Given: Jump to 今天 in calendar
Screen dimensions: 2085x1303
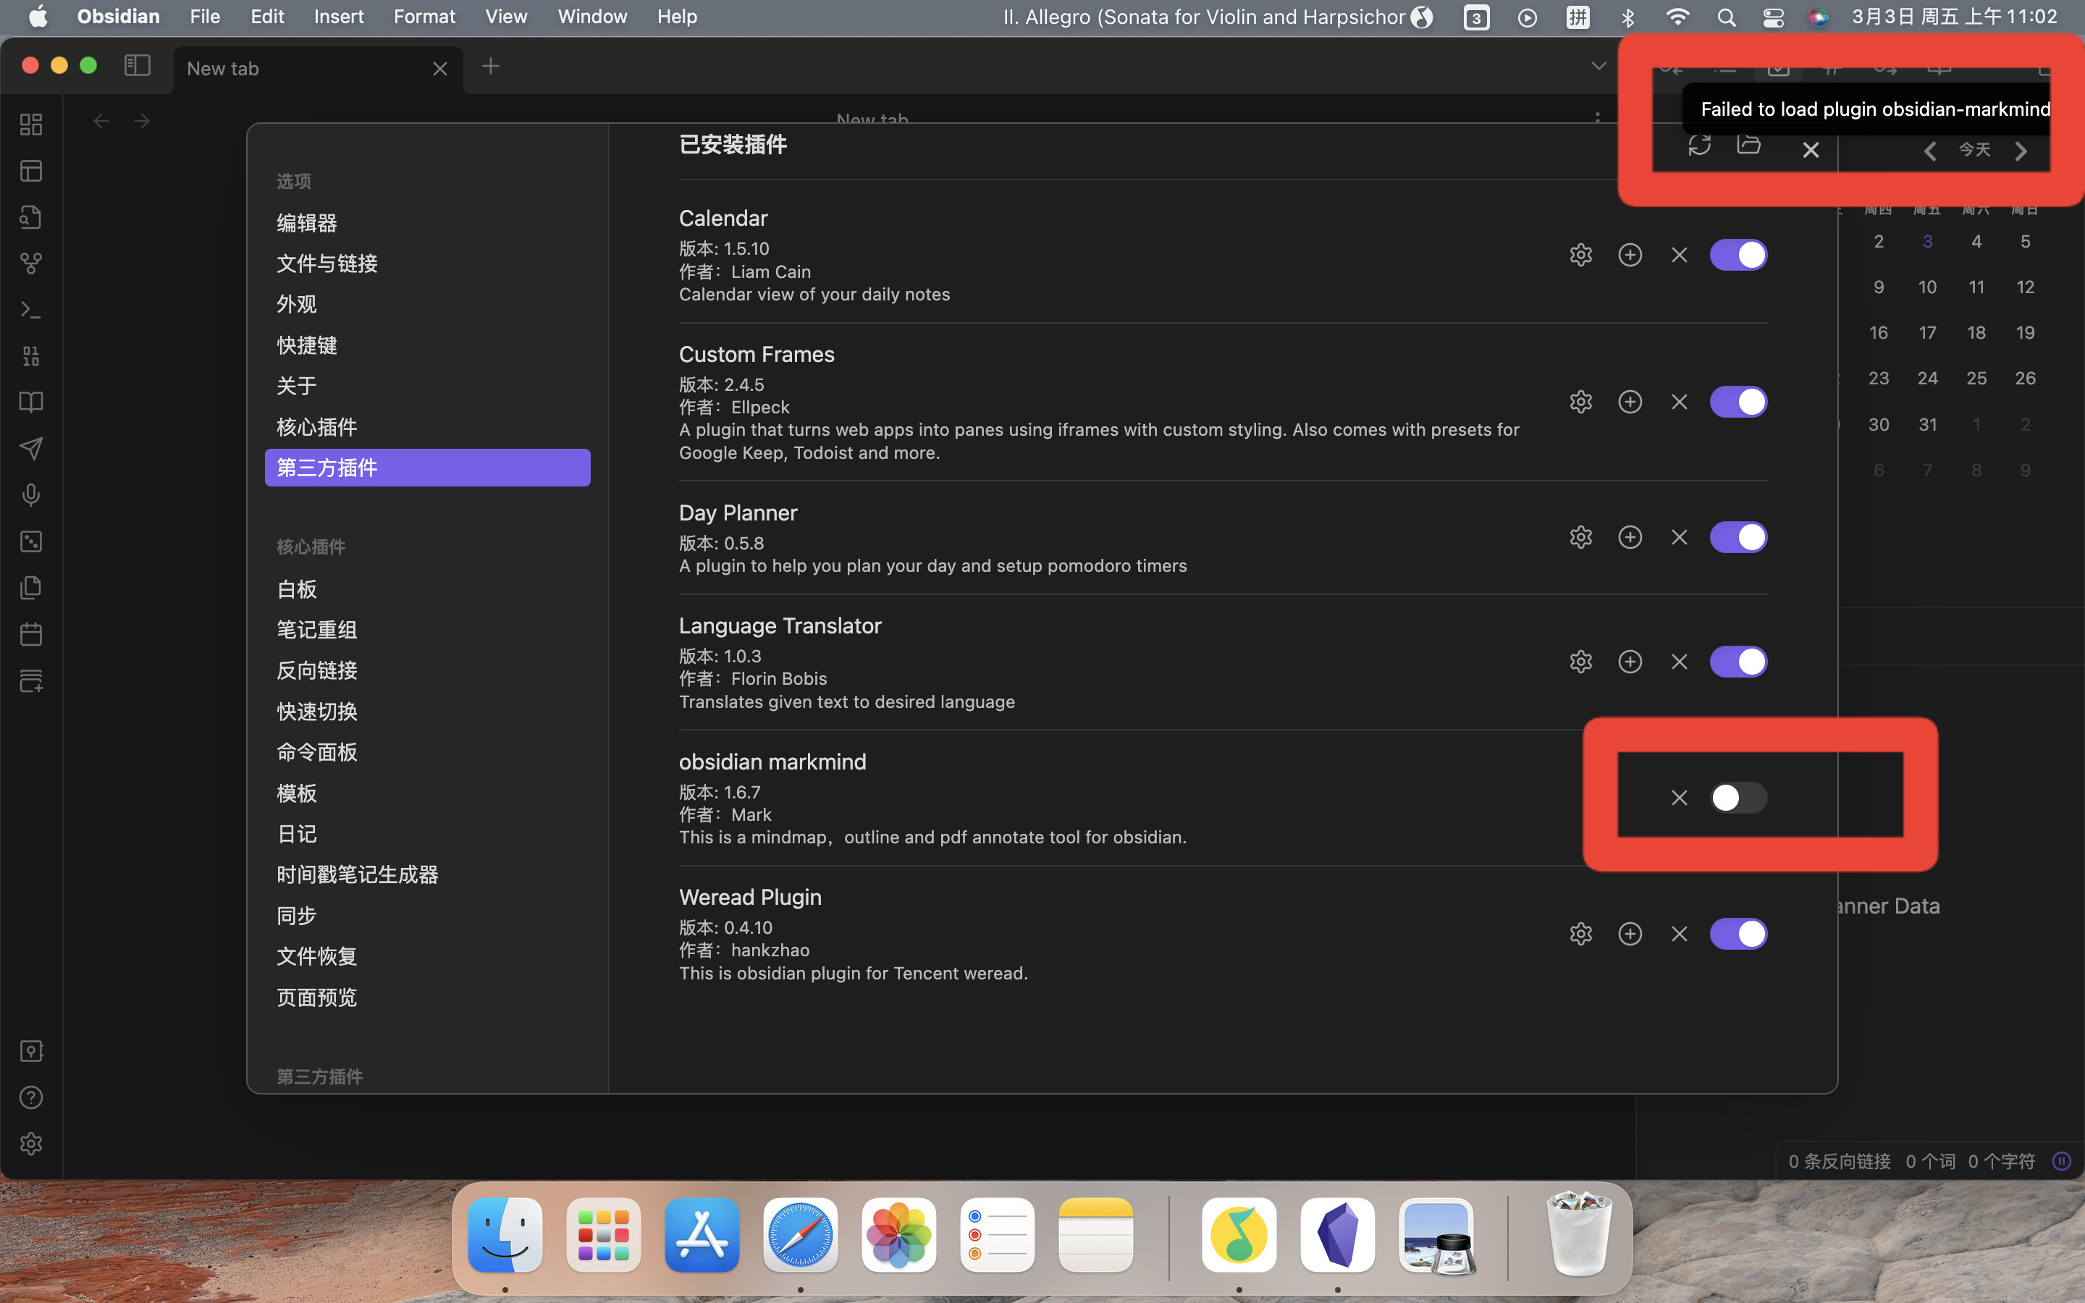Looking at the screenshot, I should pyautogui.click(x=1975, y=150).
